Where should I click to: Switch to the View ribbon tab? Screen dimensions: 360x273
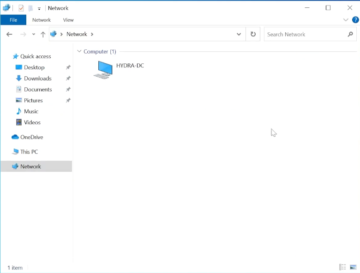point(68,20)
